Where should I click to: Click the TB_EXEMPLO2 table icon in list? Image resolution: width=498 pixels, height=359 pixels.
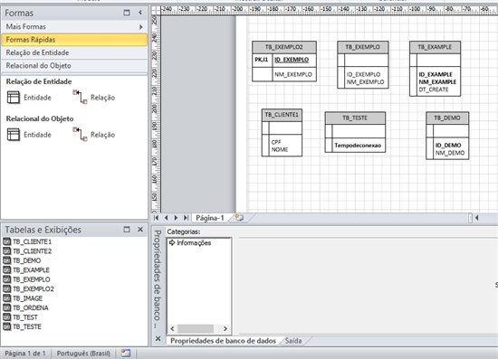(6, 288)
